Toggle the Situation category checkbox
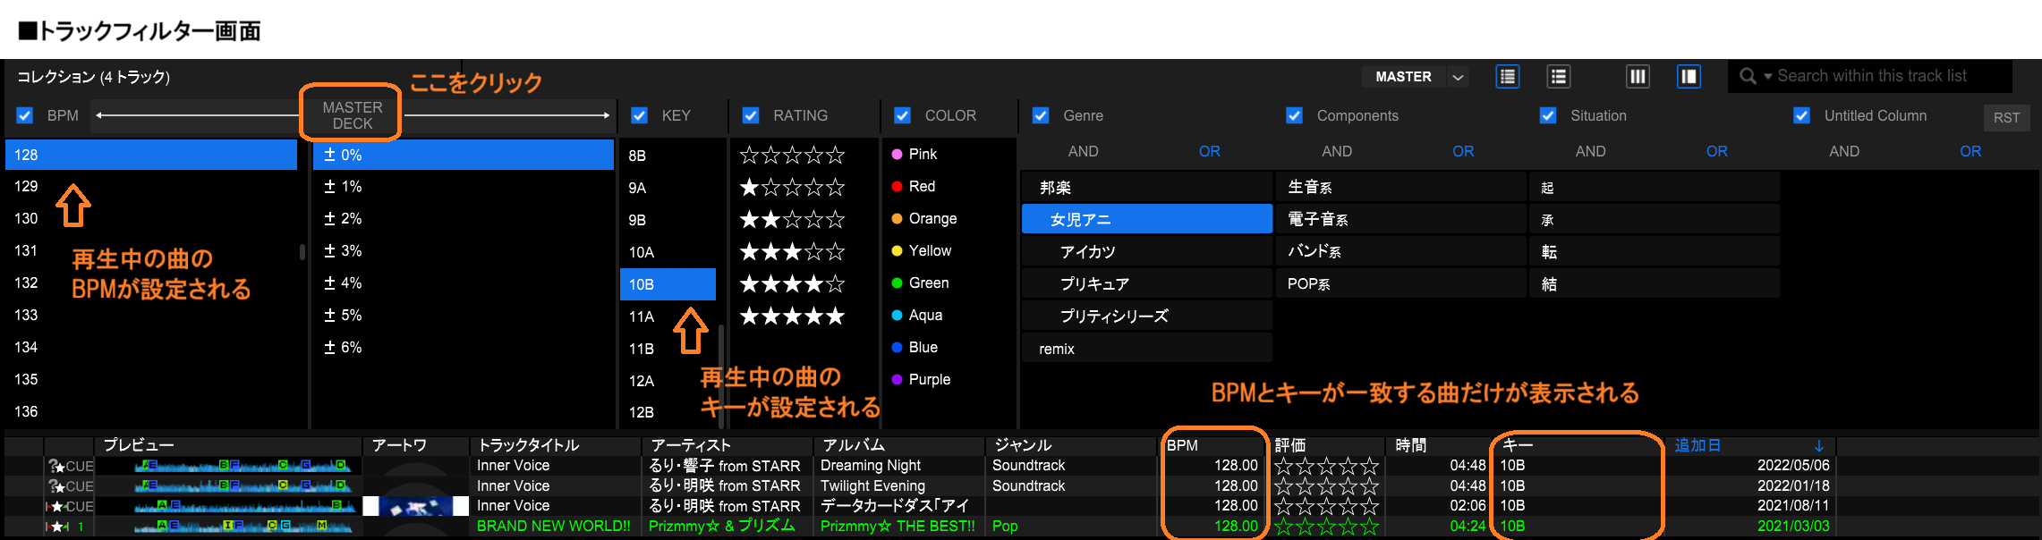 pos(1547,115)
